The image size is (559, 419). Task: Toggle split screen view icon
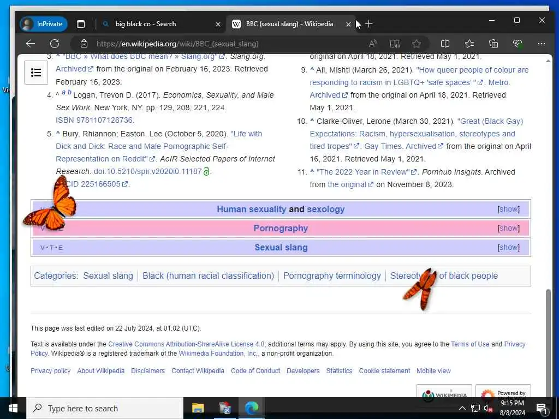click(445, 44)
